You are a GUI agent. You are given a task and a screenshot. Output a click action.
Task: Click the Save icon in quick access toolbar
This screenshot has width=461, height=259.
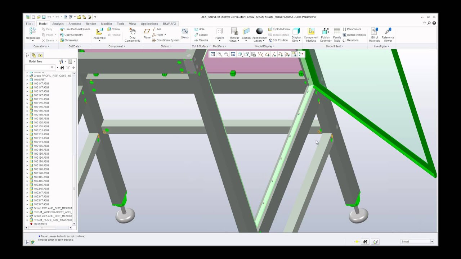click(x=44, y=17)
